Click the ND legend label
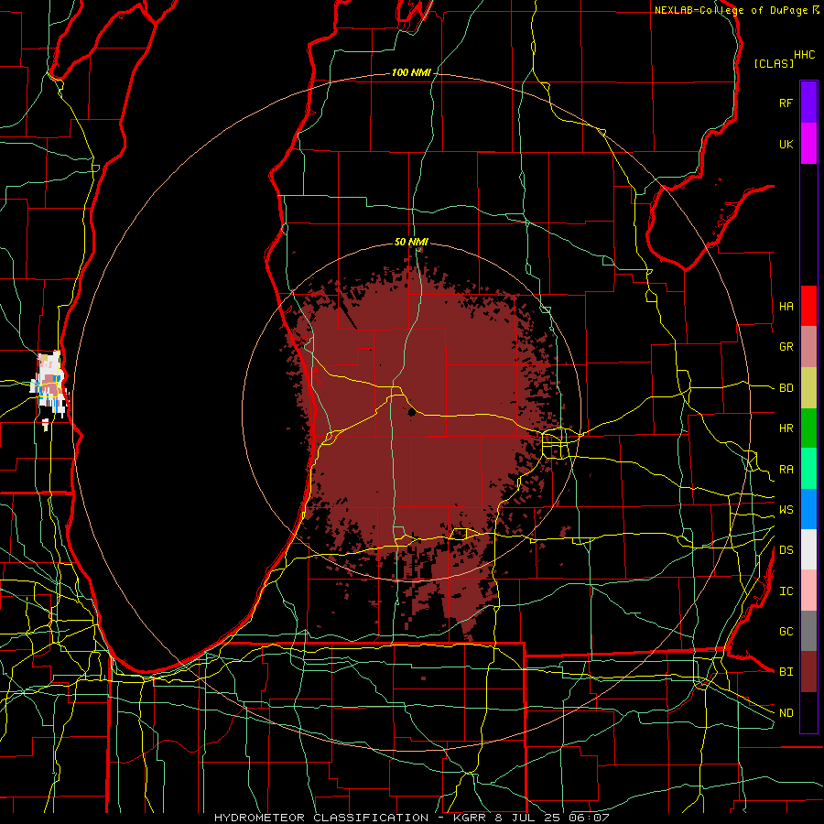The width and height of the screenshot is (824, 824). click(786, 713)
